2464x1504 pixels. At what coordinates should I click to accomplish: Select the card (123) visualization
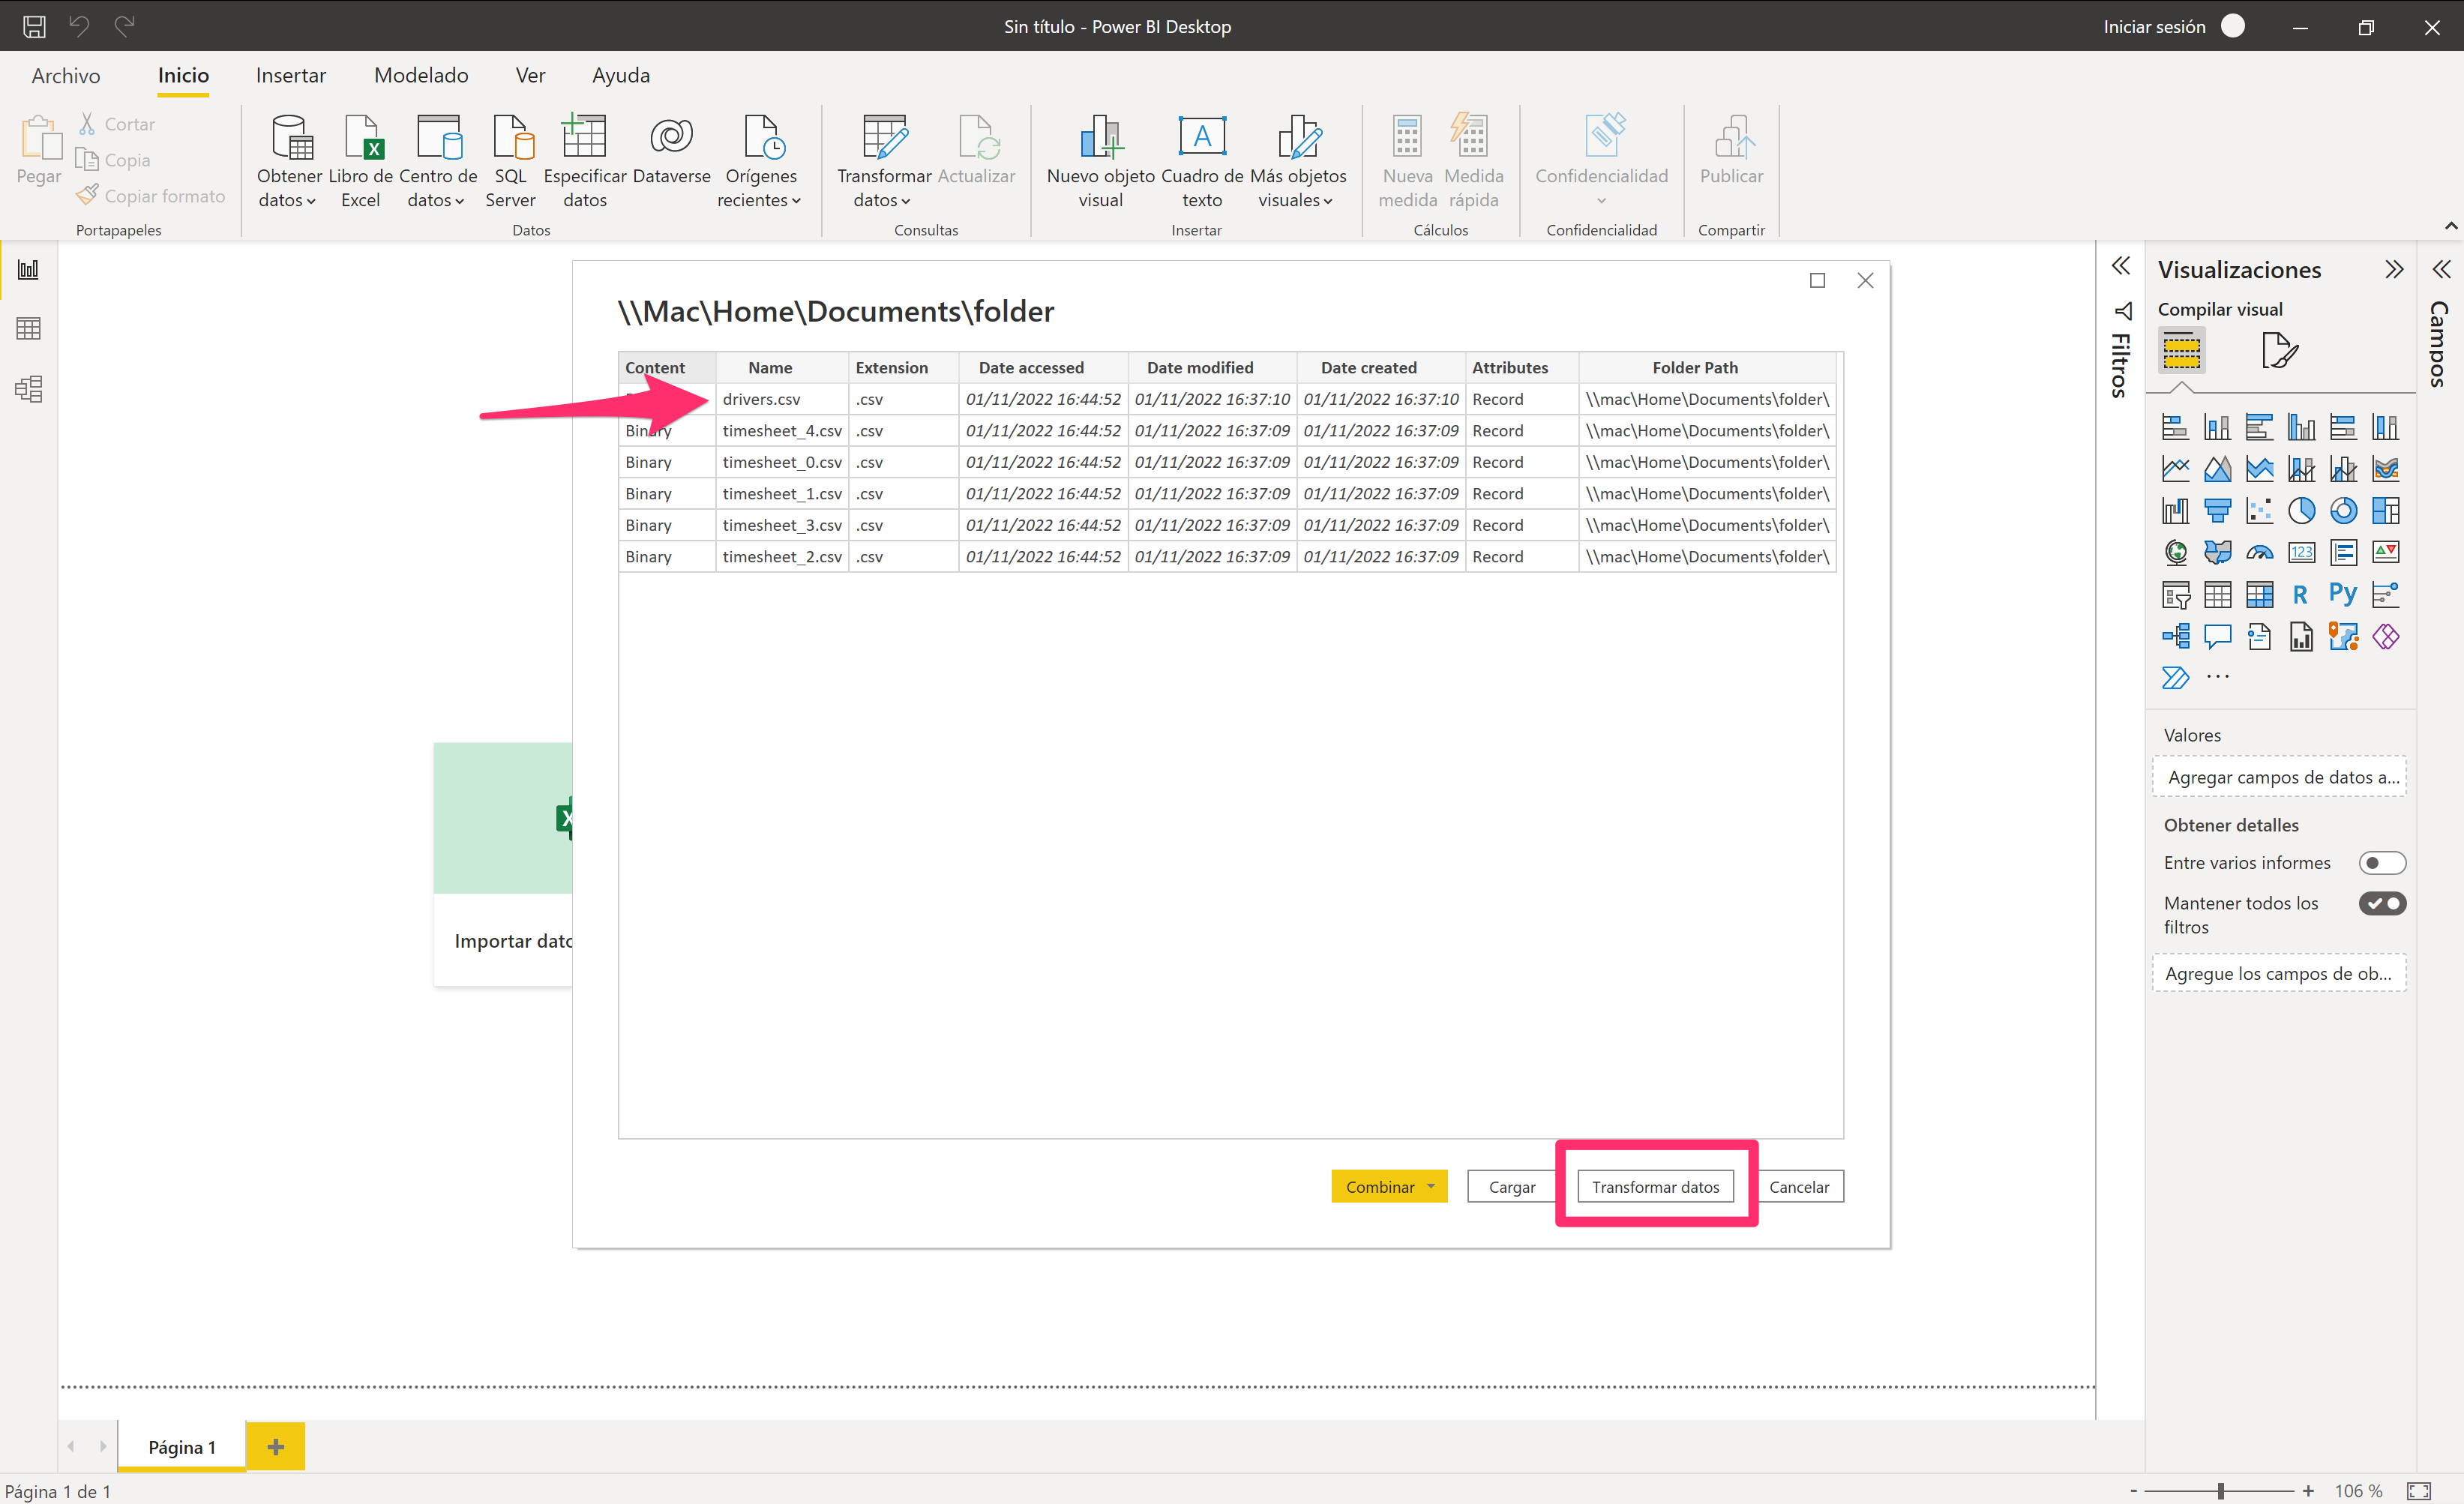[2301, 553]
